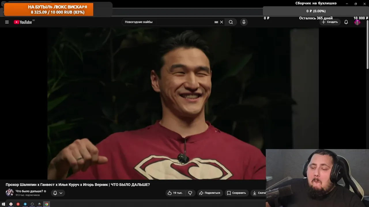Image resolution: width=369 pixels, height=207 pixels.
Task: Open Google Chrome in the taskbar
Action: (46, 204)
